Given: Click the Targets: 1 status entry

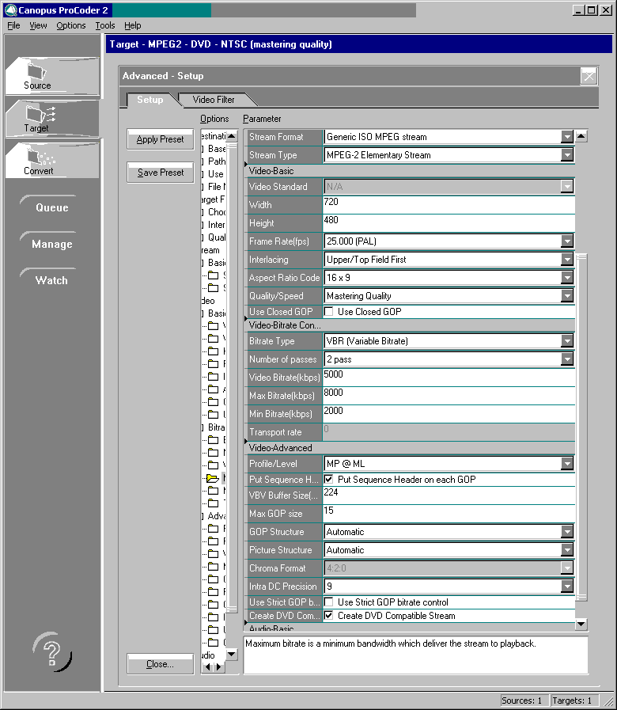Looking at the screenshot, I should [x=573, y=700].
